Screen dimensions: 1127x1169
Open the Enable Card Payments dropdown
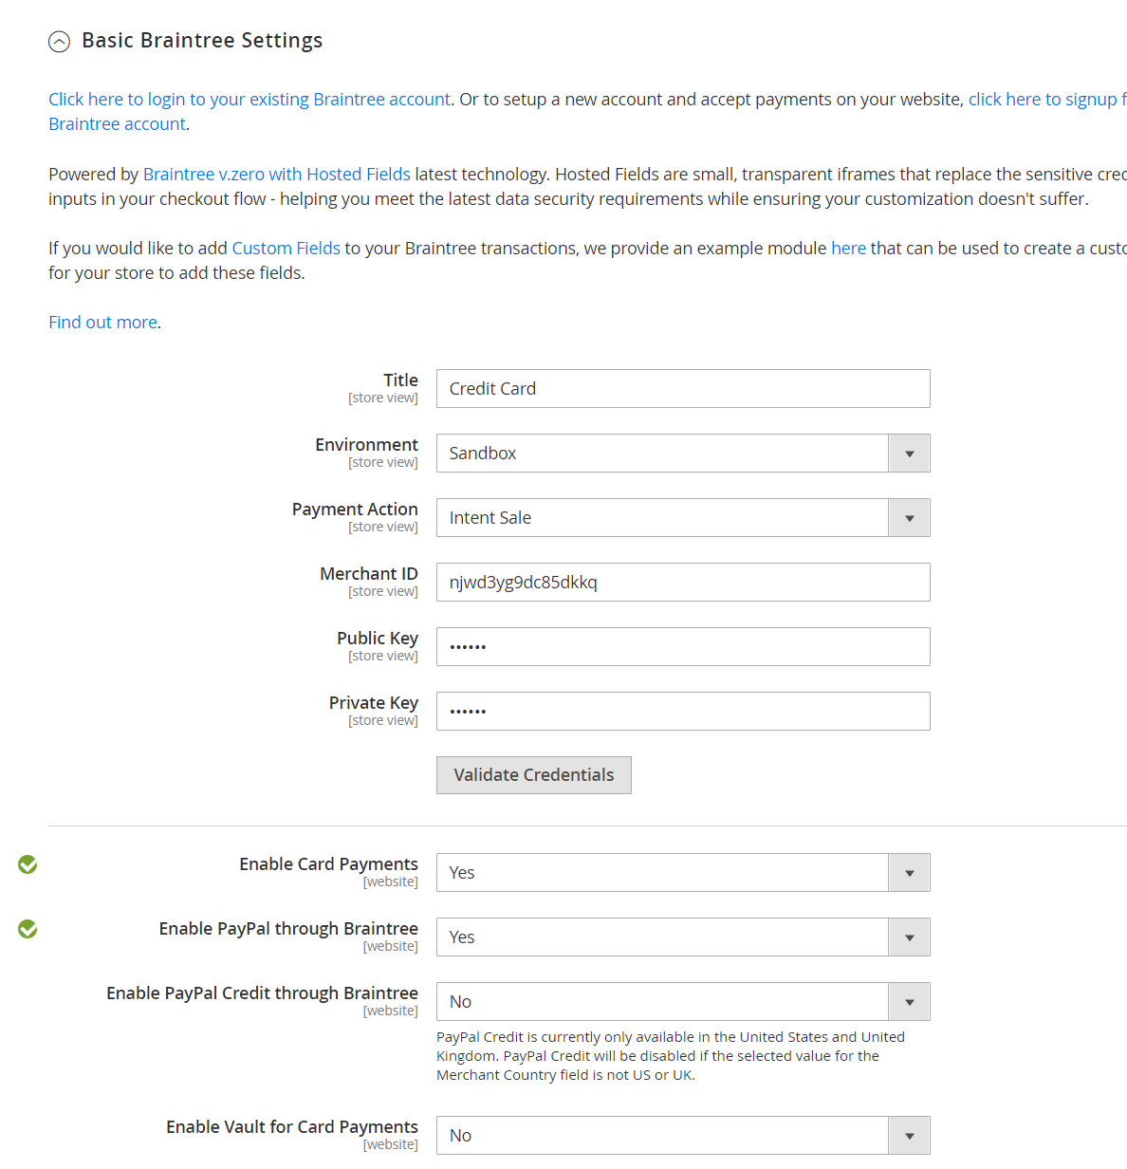click(x=683, y=873)
